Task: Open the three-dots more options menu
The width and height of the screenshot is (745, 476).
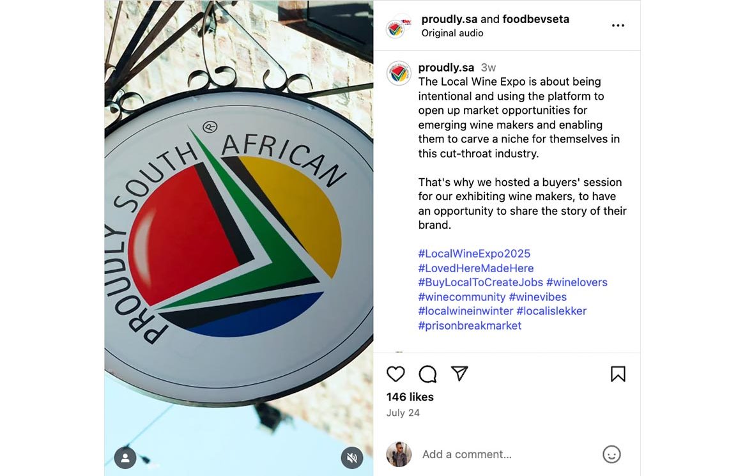Action: (x=618, y=26)
